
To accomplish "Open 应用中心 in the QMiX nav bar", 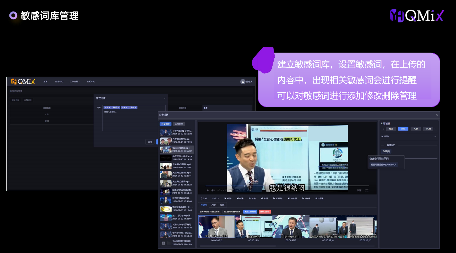I will pyautogui.click(x=91, y=82).
